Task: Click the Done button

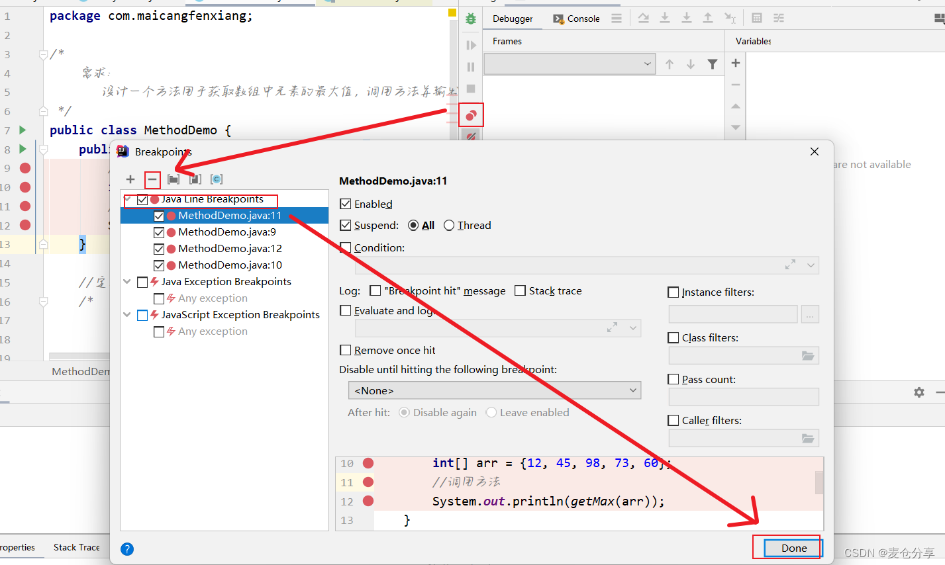Action: [793, 548]
